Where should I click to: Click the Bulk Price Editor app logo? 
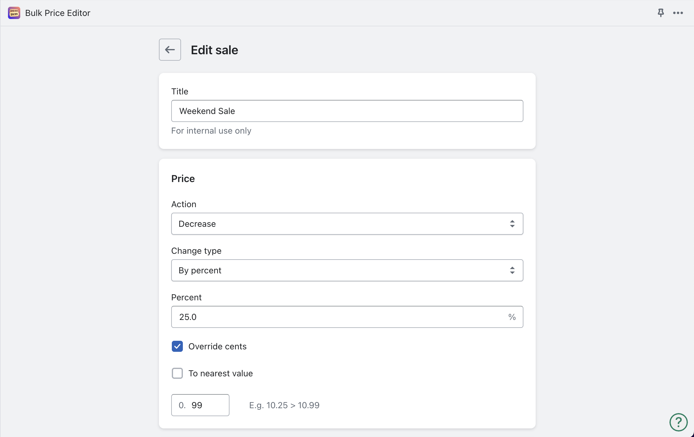[x=14, y=13]
